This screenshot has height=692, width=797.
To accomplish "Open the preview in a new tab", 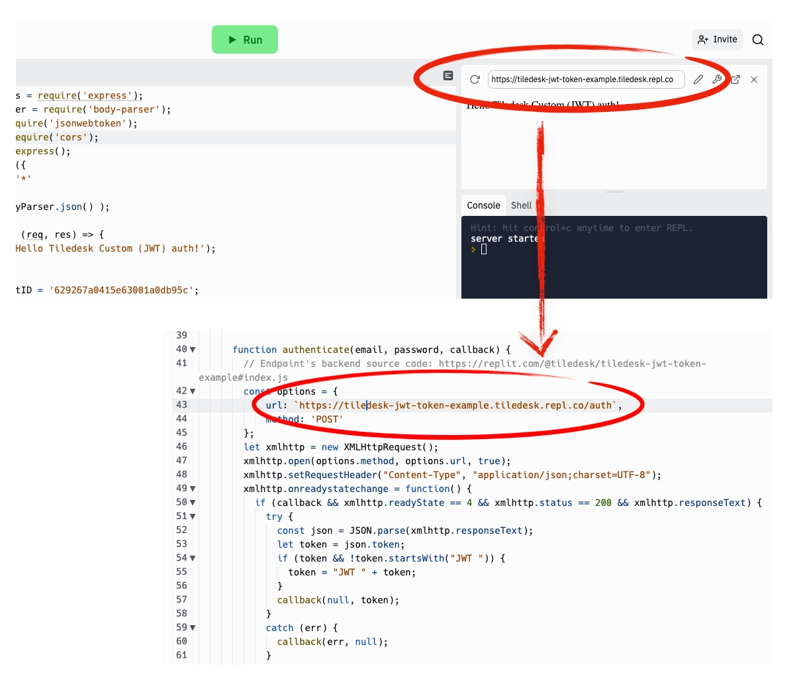I will [735, 79].
